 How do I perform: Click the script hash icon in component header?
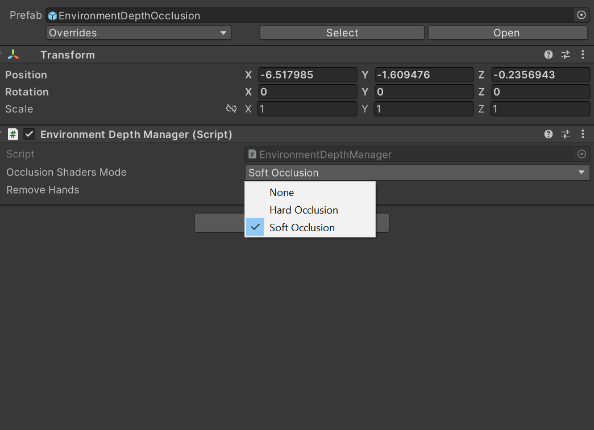(x=13, y=135)
